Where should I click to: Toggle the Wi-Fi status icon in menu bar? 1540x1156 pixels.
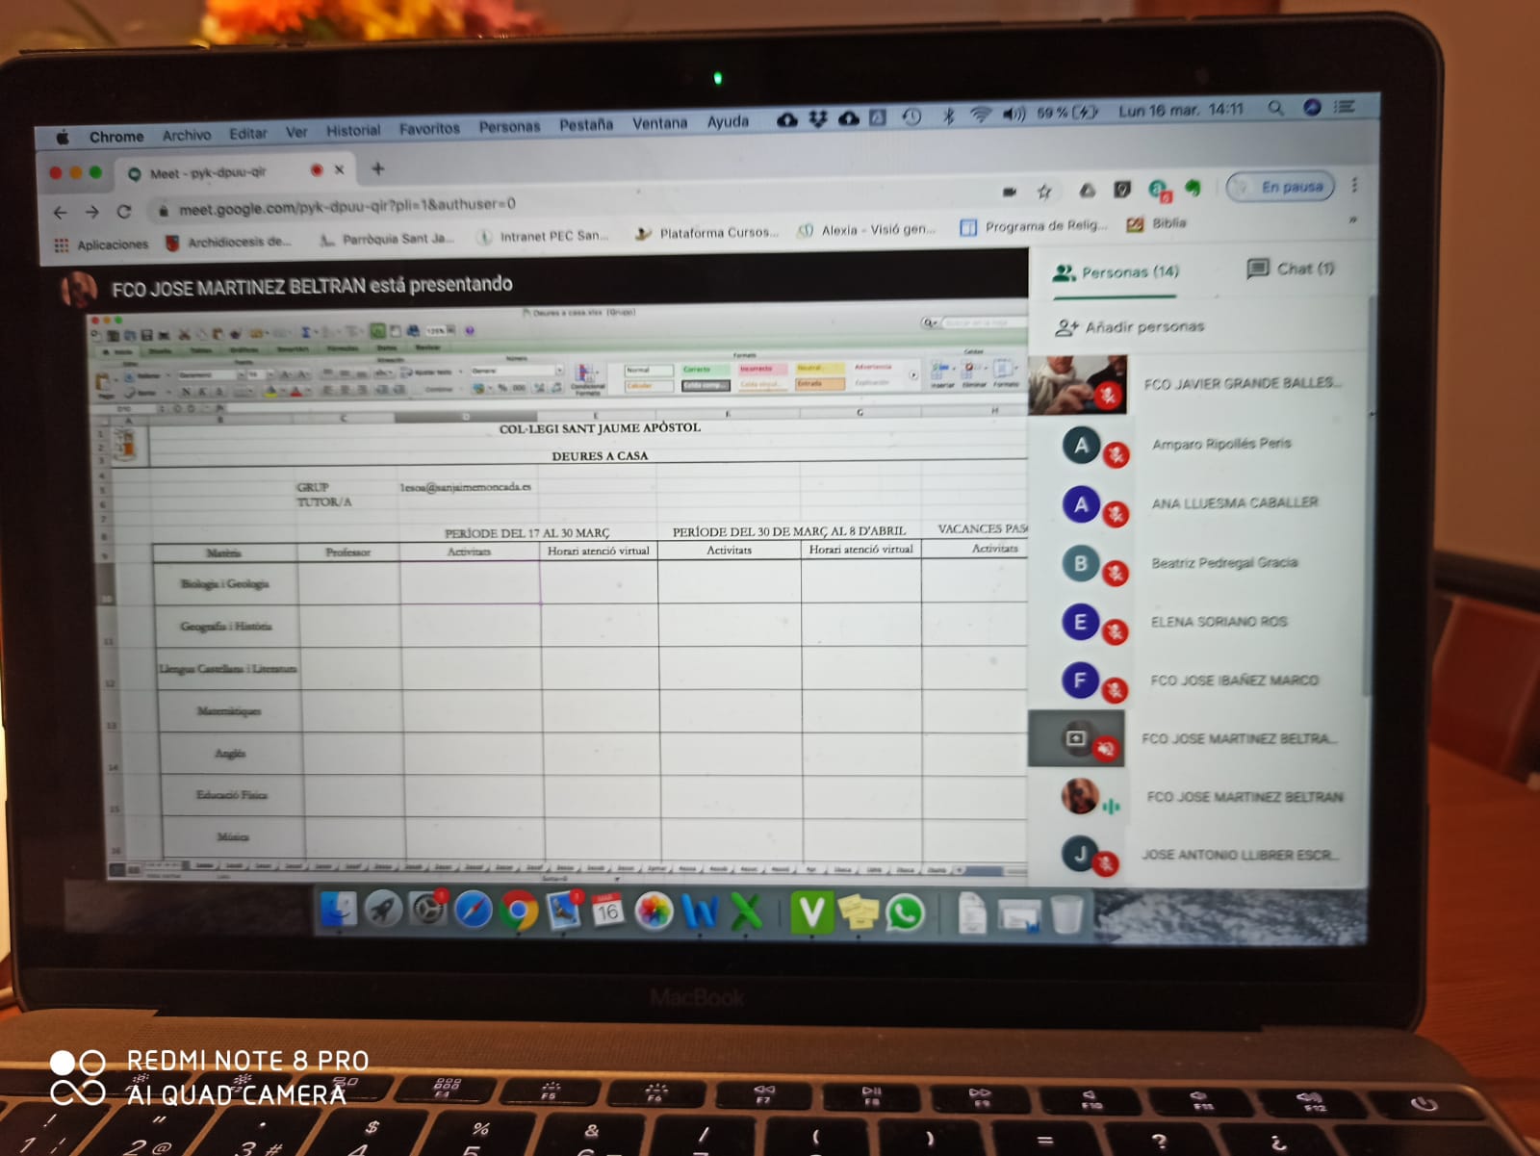click(980, 116)
